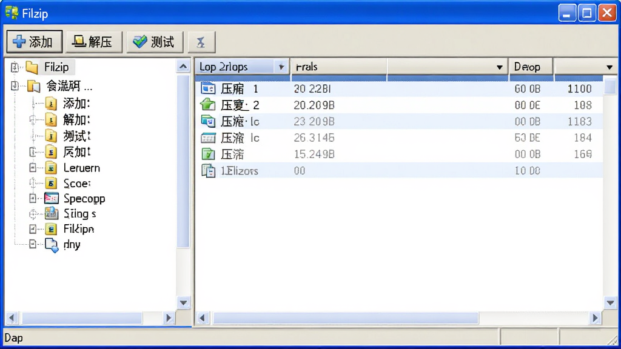Viewport: 621px width, 349px height.
Task: Select the Sting s tree item
Action: [79, 214]
